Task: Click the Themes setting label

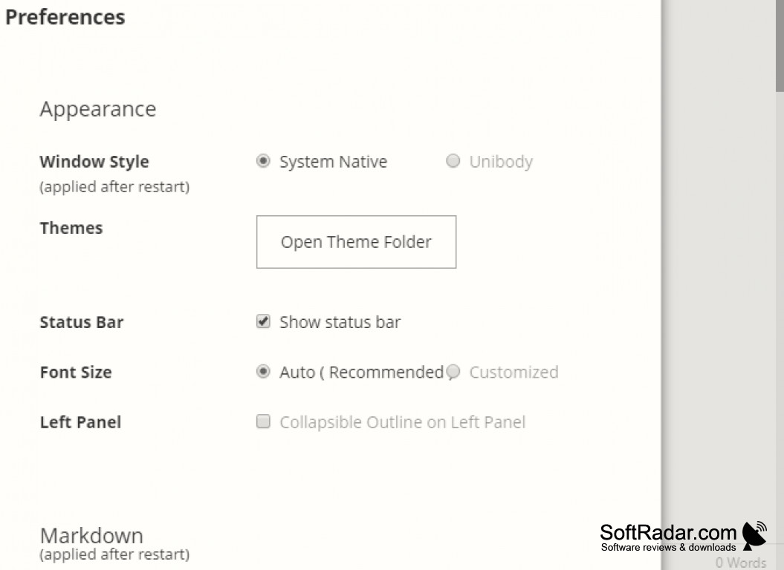Action: pyautogui.click(x=71, y=228)
